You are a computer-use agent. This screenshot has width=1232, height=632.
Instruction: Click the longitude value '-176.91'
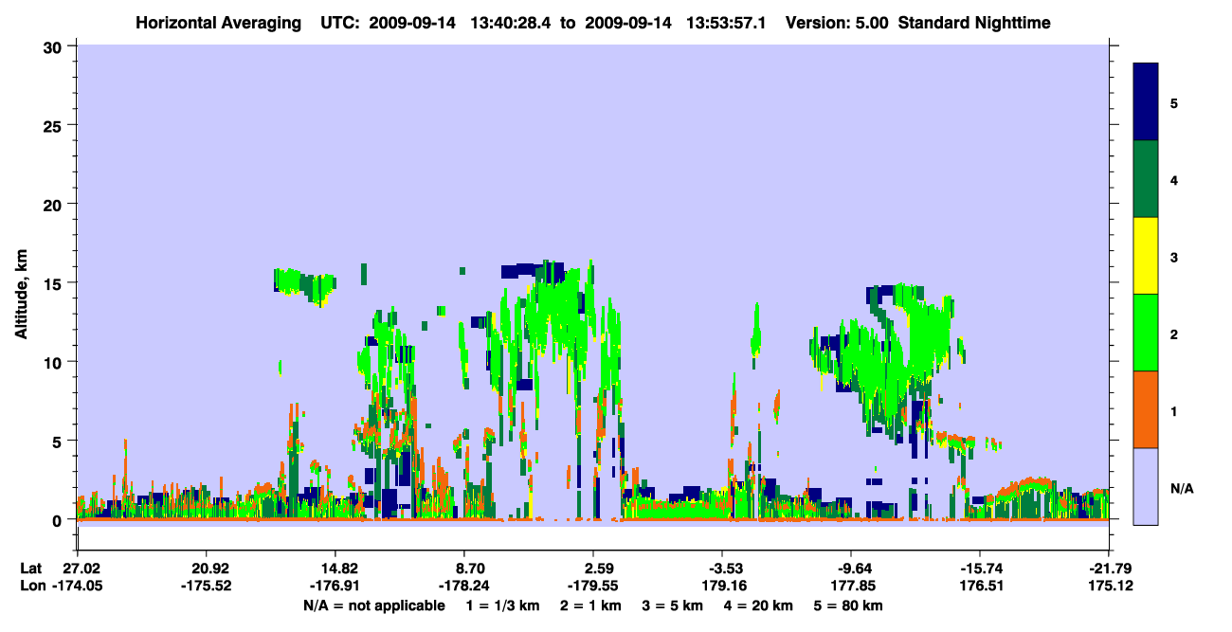pos(335,587)
